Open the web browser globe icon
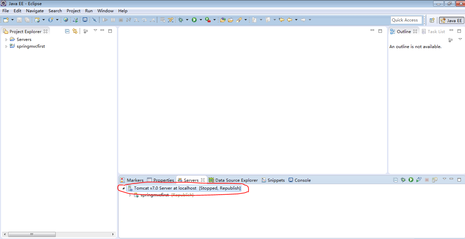Screen dimensions: 465x239 (x=66, y=20)
